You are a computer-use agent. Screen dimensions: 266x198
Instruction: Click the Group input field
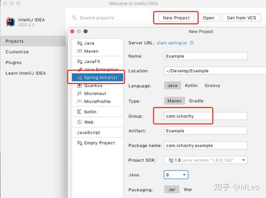coord(205,116)
